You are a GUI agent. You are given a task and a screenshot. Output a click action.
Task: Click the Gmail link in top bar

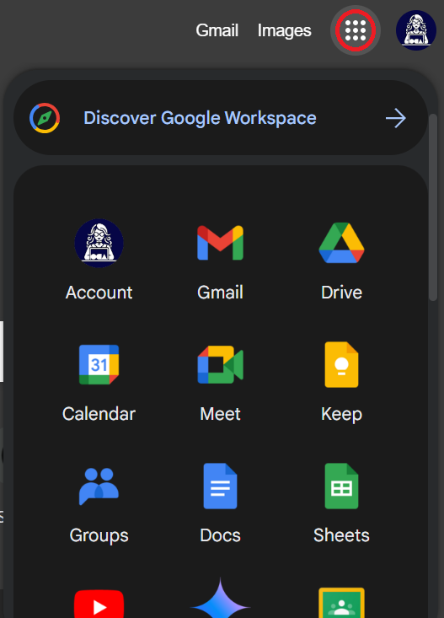coord(217,30)
